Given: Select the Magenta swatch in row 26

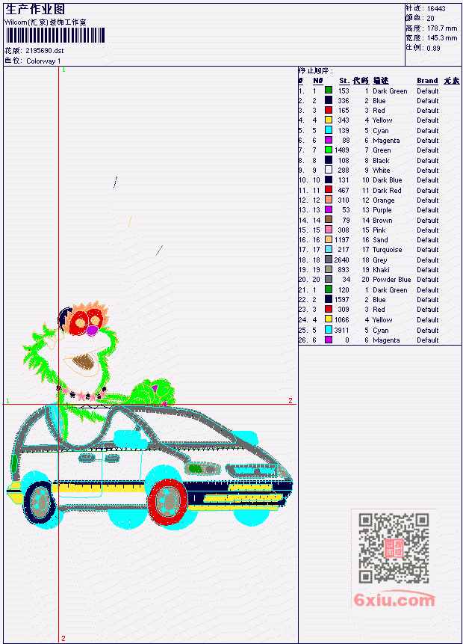Looking at the screenshot, I should (x=329, y=340).
